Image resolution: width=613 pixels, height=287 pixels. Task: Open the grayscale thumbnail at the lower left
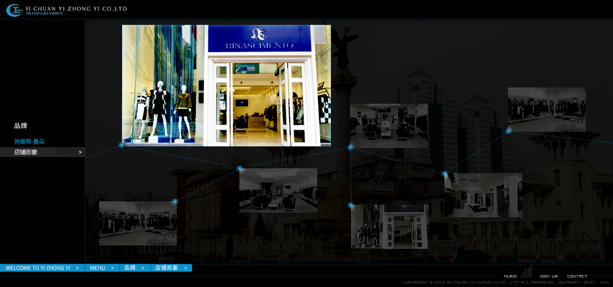click(x=138, y=223)
